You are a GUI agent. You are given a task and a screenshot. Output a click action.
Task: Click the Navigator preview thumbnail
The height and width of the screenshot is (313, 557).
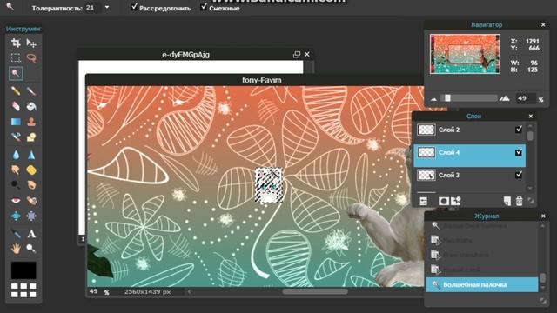pyautogui.click(x=465, y=54)
